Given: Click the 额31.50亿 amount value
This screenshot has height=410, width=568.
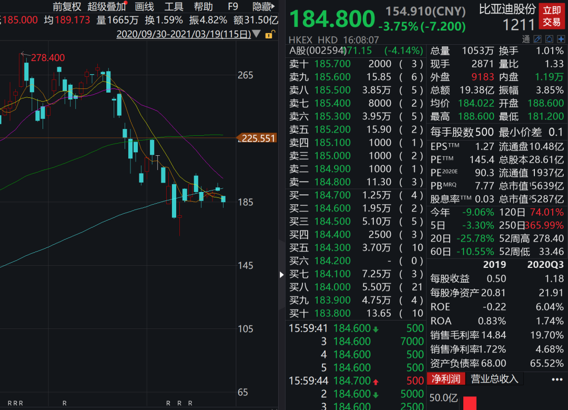Looking at the screenshot, I should (x=256, y=20).
